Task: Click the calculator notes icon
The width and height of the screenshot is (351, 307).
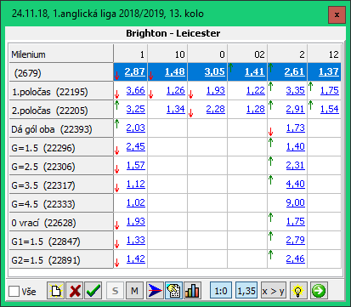Action: click(173, 291)
